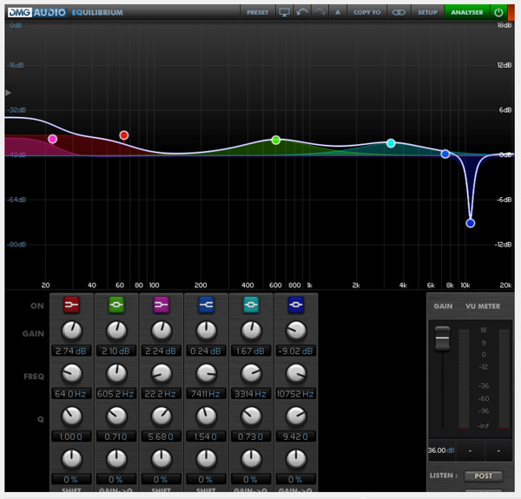Toggle the blue high-shelf band on button
Viewport: 521px width, 499px height.
pyautogui.click(x=207, y=305)
